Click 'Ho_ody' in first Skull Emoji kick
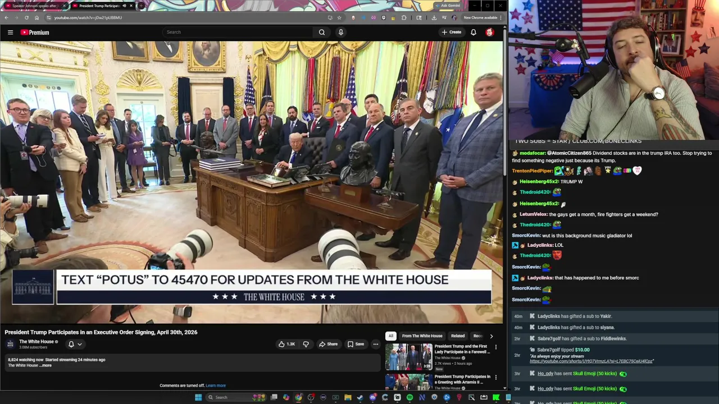This screenshot has height=404, width=719. (545, 374)
